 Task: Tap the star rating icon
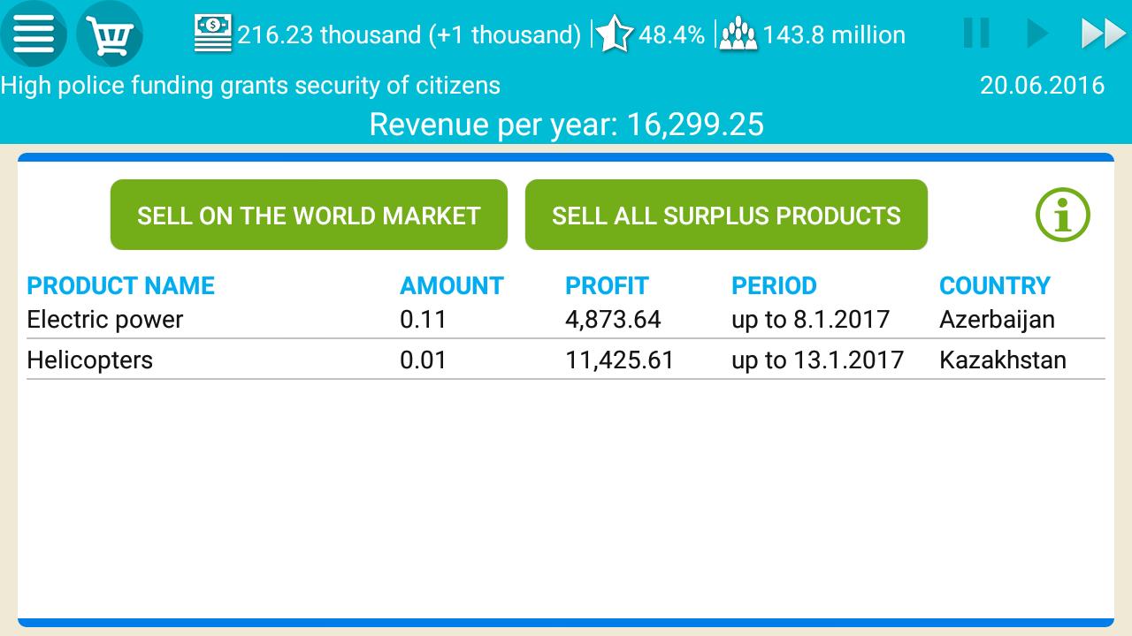(614, 34)
